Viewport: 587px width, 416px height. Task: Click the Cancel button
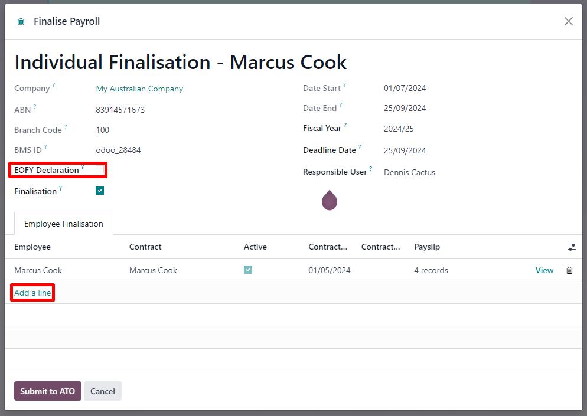(102, 391)
